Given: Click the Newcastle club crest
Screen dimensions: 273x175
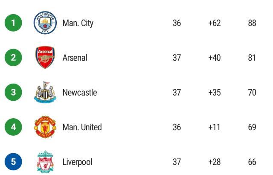Looking at the screenshot, I should [45, 93].
